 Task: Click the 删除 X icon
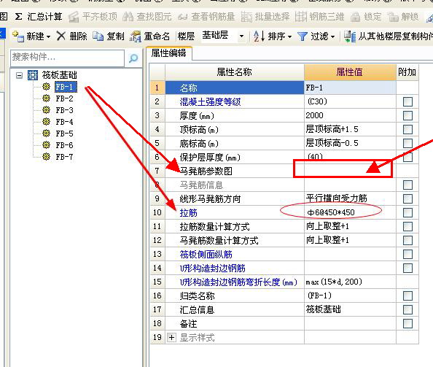(61, 36)
